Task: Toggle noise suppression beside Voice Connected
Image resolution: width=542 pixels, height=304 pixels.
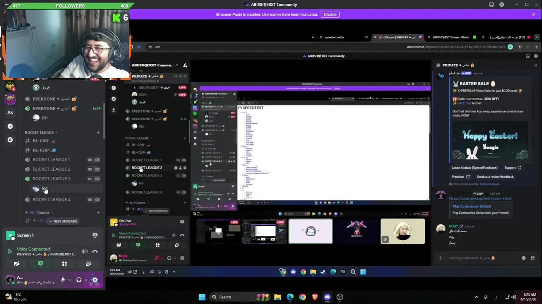Action: tap(85, 252)
